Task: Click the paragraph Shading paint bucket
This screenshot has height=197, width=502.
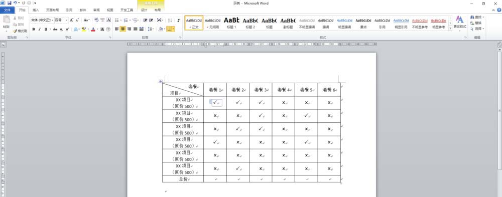Action: tap(161, 29)
